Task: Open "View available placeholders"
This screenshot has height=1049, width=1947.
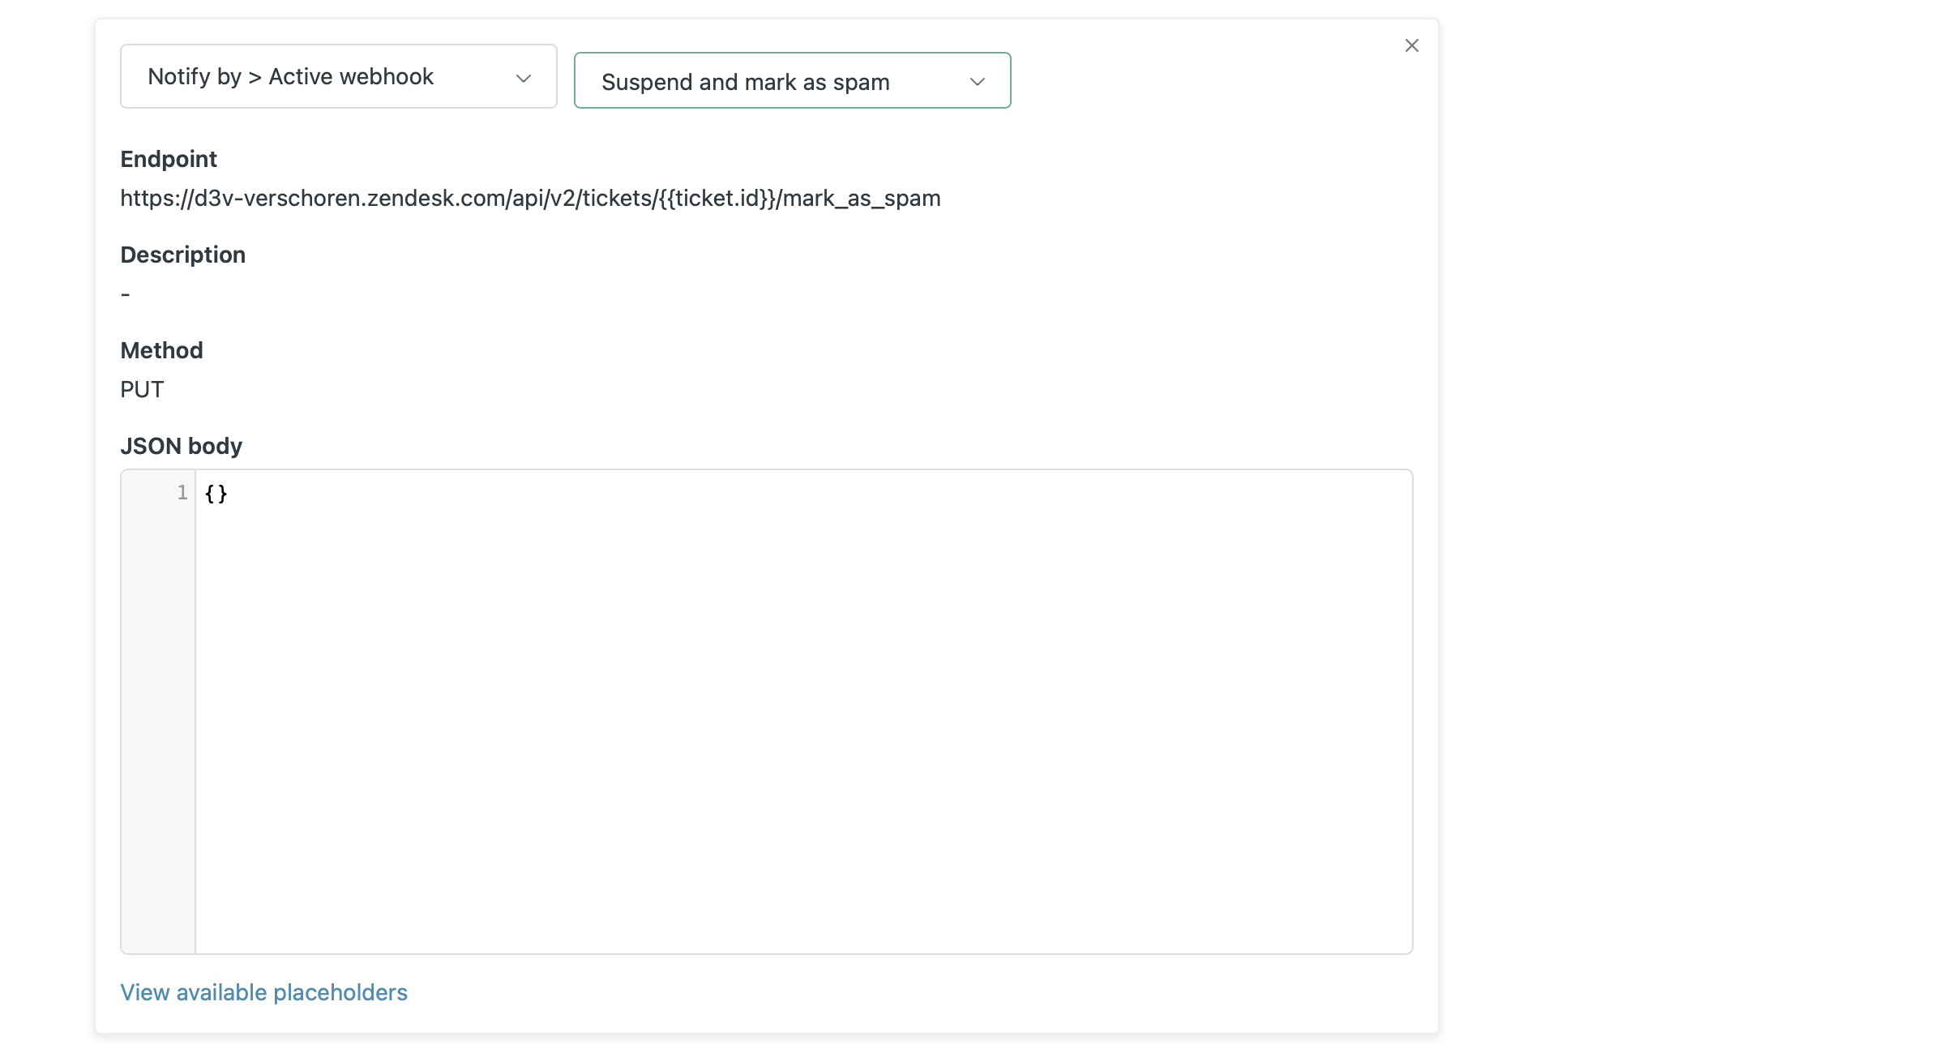Action: [x=263, y=991]
